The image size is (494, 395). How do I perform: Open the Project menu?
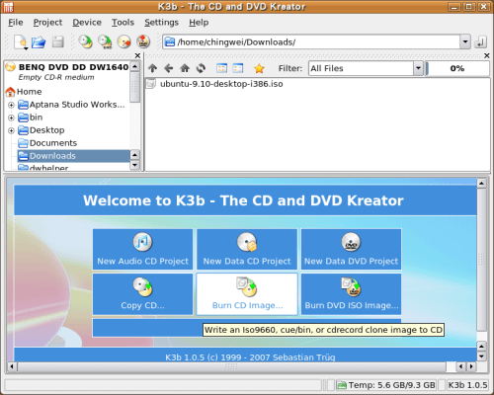(x=47, y=23)
